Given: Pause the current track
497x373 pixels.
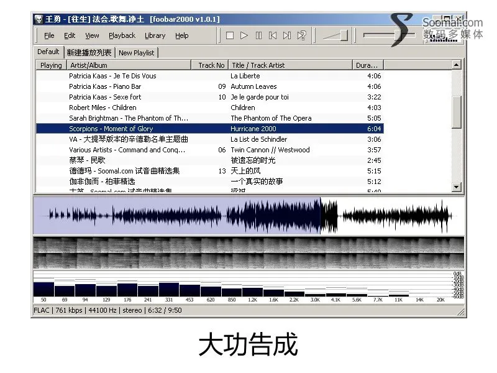Looking at the screenshot, I should point(258,35).
